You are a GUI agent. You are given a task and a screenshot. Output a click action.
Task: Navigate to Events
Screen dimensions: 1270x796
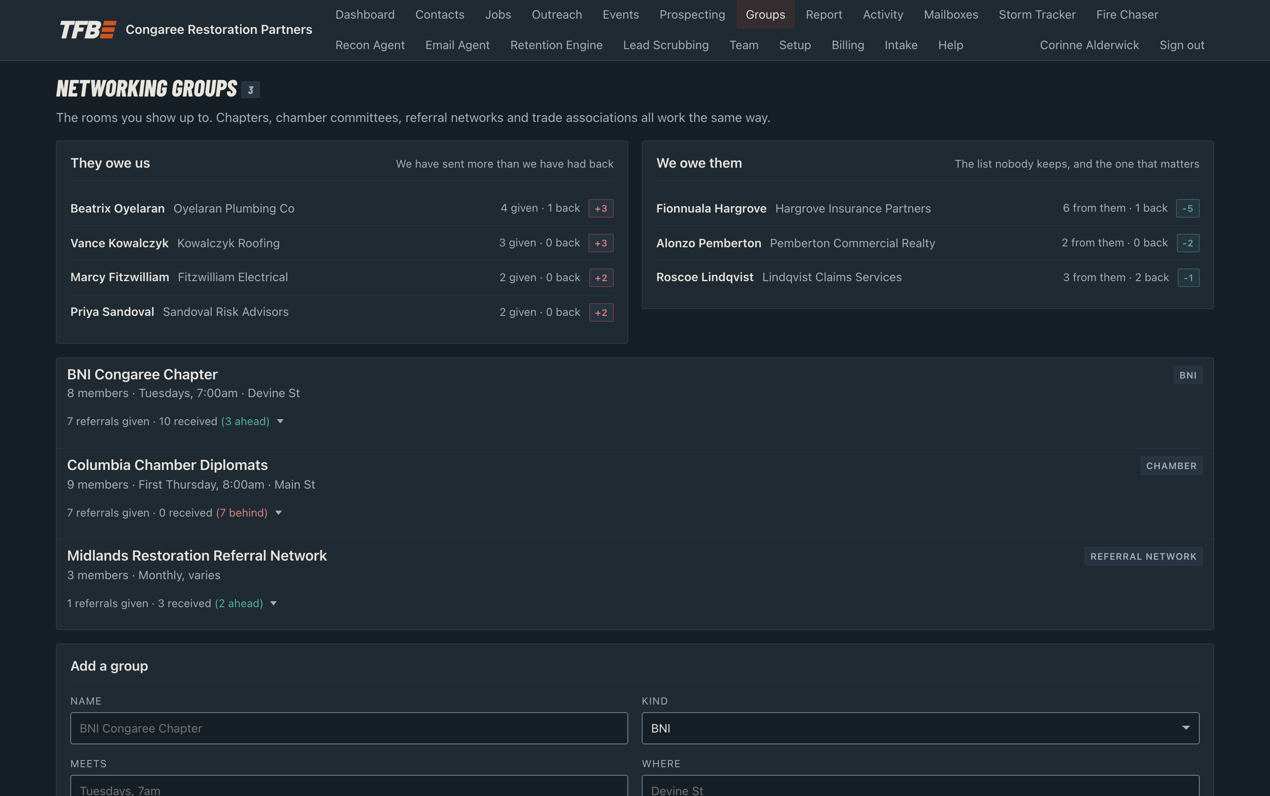(x=621, y=14)
